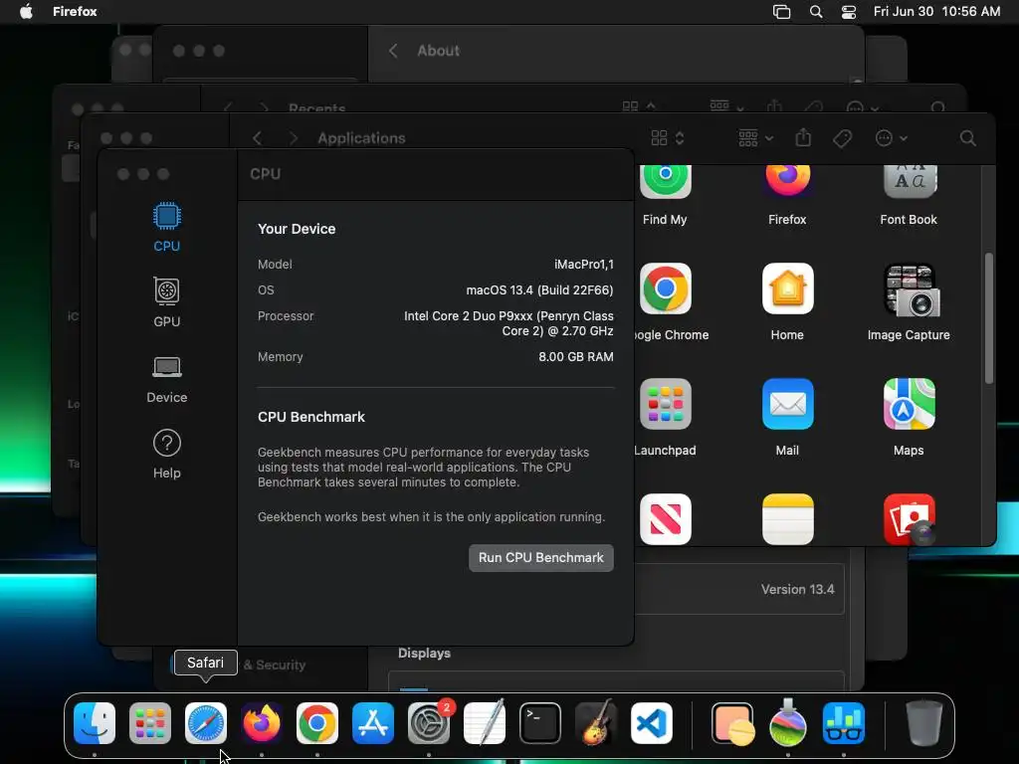Click the search icon in Applications Finder window
1019x764 pixels.
click(x=967, y=138)
